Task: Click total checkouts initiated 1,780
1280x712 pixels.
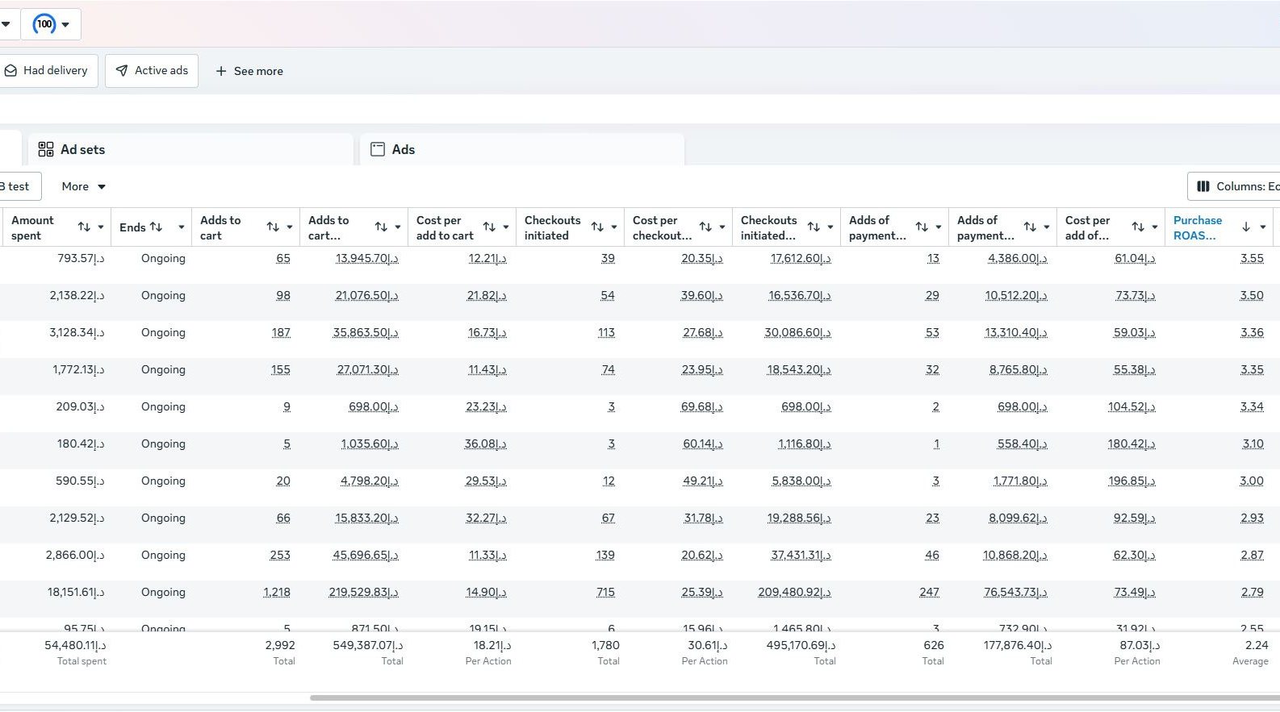Action: click(605, 645)
